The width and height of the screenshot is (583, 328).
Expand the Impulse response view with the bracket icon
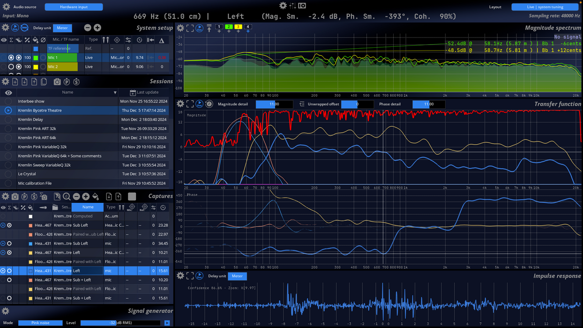pos(189,276)
